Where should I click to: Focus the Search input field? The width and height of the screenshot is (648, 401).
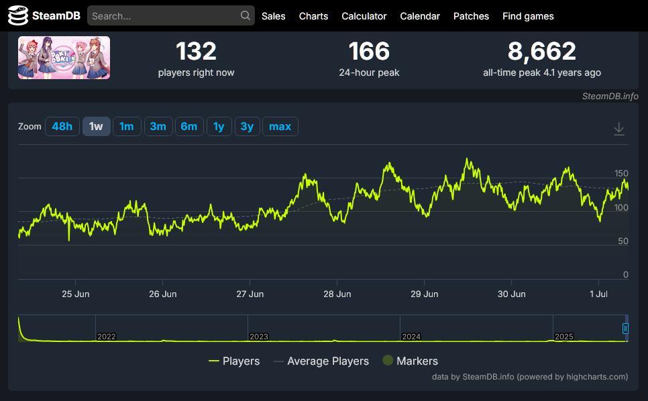170,15
